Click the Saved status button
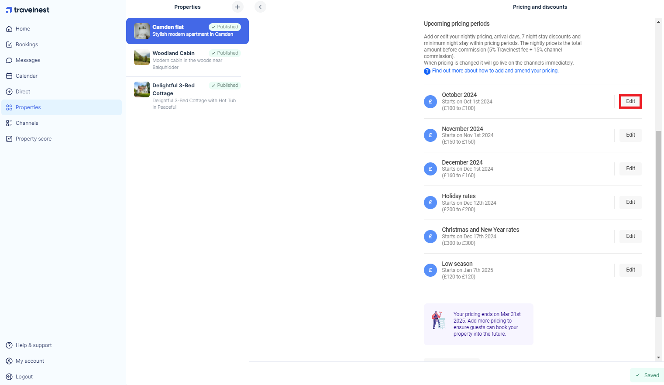The height and width of the screenshot is (385, 664). (647, 375)
